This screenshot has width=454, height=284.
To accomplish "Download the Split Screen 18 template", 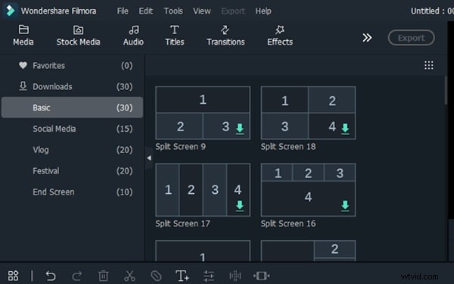I will [345, 129].
